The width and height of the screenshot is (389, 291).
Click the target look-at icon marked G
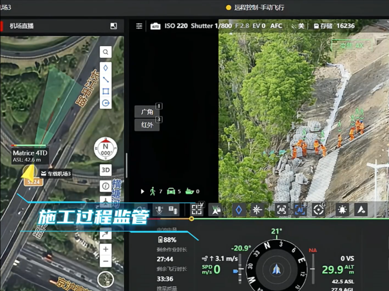coord(318,210)
